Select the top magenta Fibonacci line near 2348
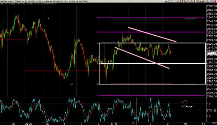This screenshot has width=217, height=125. (x=152, y=18)
